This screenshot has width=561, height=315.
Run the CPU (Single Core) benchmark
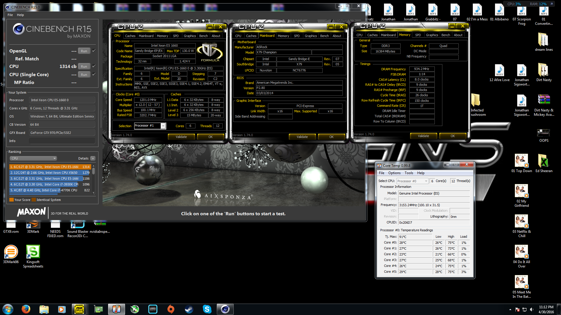click(84, 75)
